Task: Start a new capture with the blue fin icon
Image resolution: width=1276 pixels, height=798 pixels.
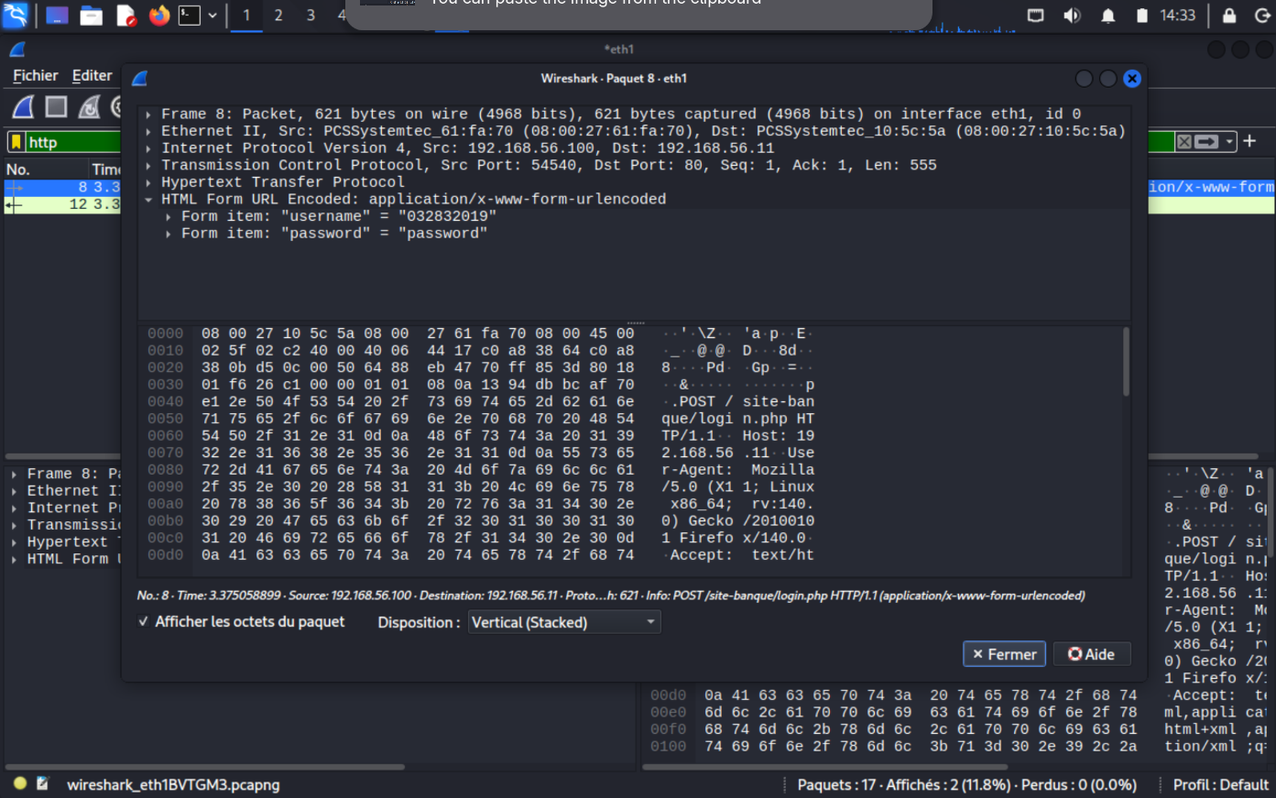Action: (x=22, y=106)
